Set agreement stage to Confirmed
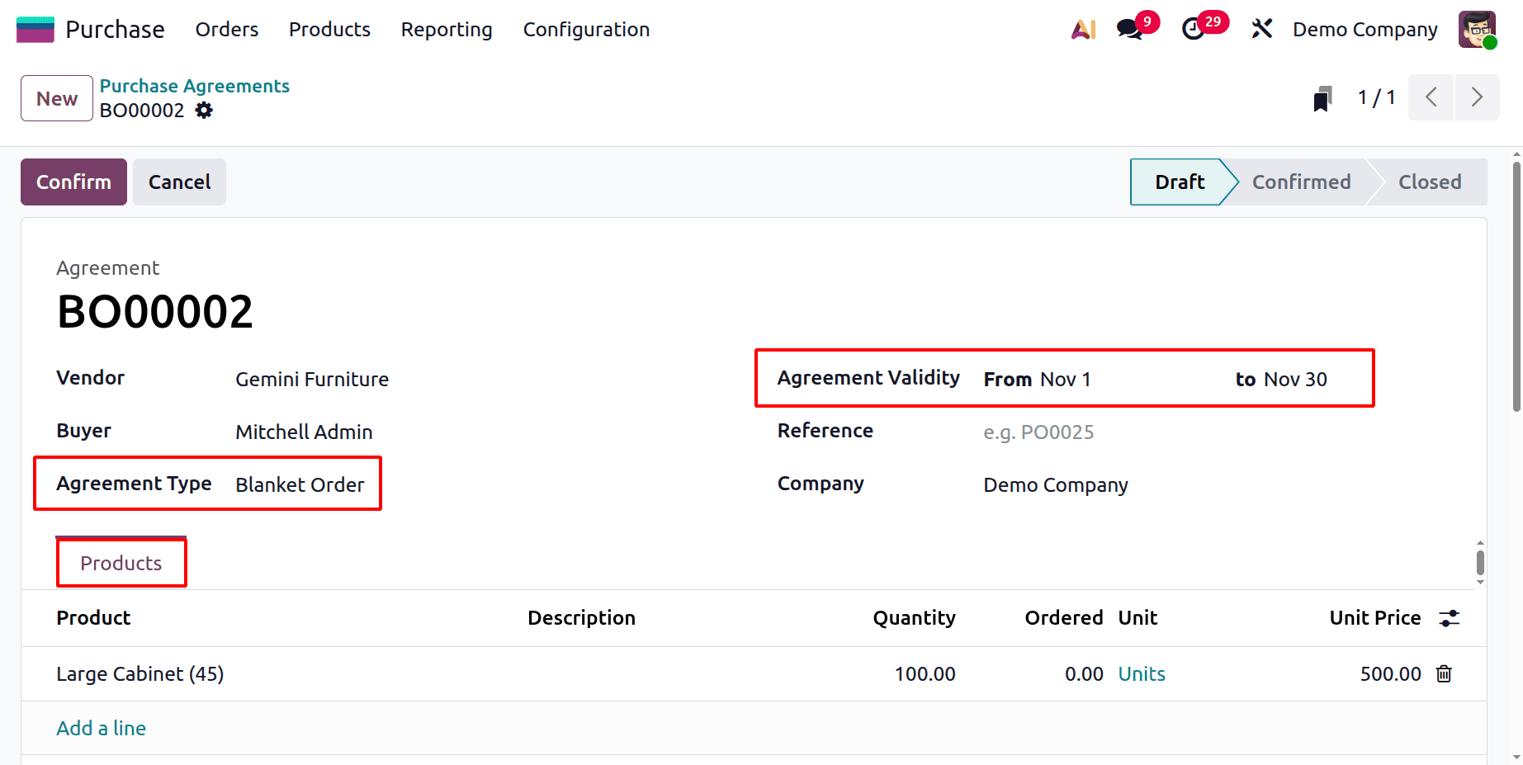 [x=1302, y=182]
